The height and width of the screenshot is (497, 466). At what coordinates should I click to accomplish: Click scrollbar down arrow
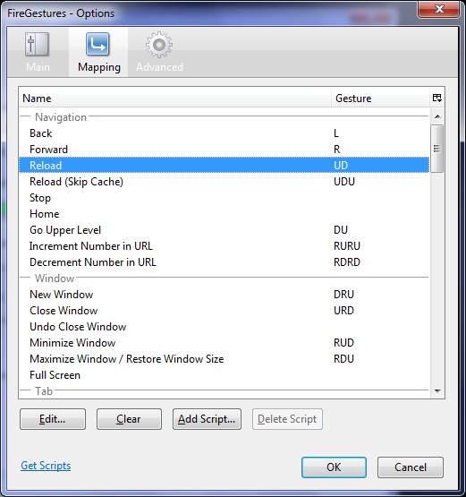tap(437, 391)
